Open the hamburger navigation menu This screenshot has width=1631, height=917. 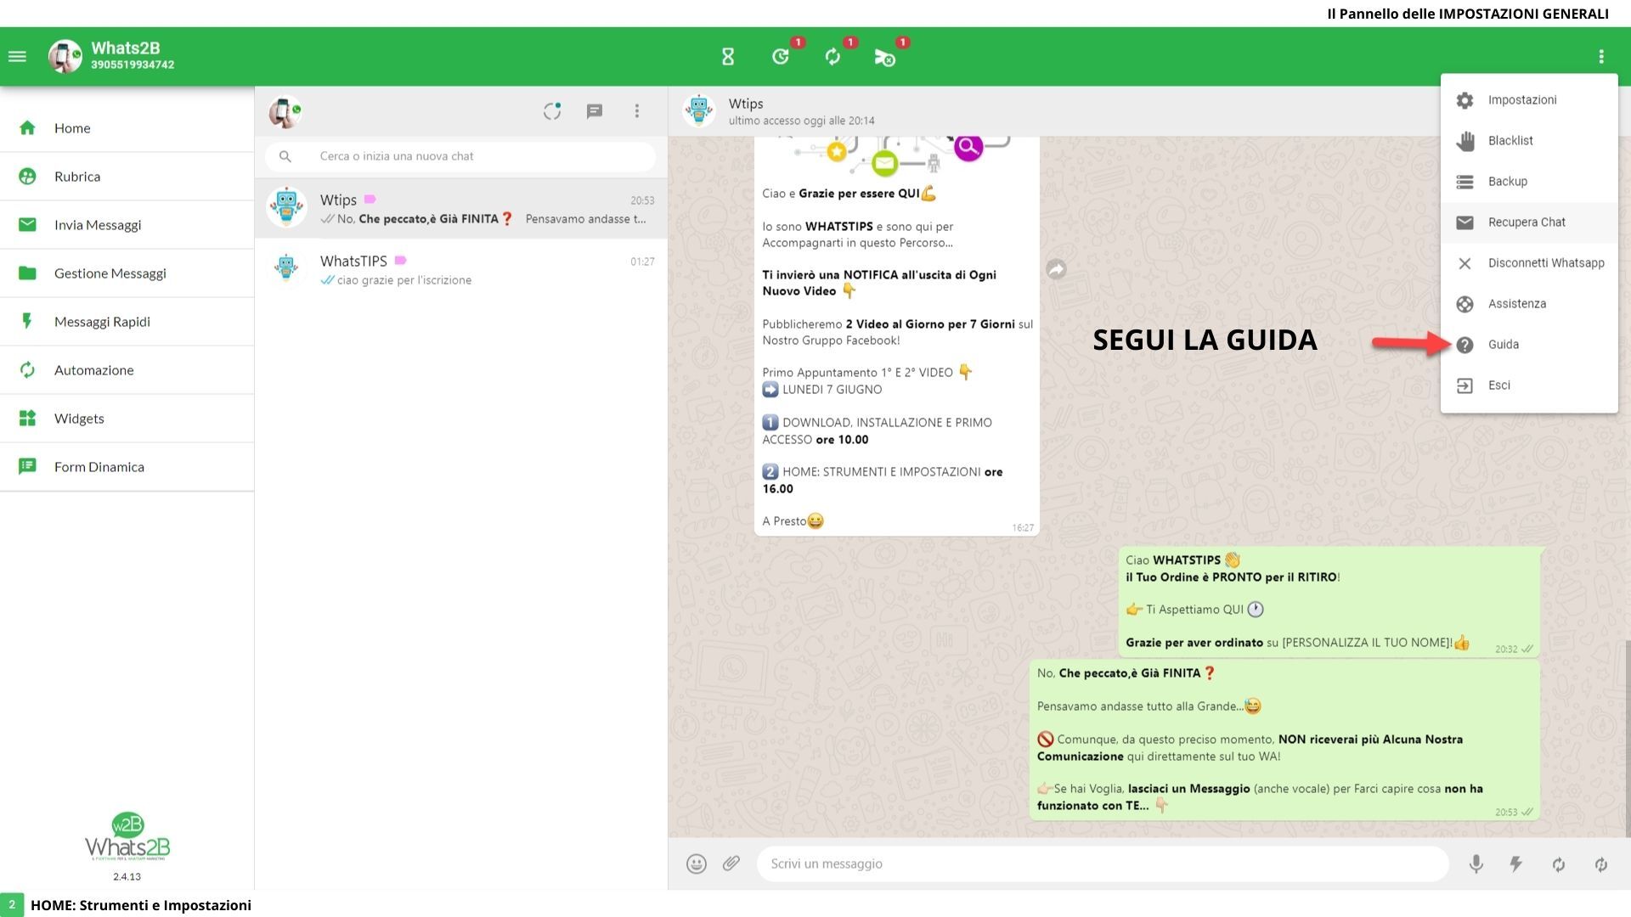(x=17, y=57)
